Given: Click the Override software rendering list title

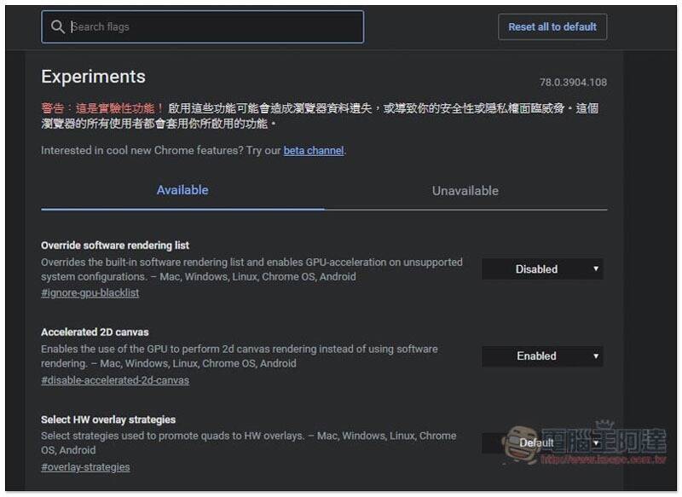Looking at the screenshot, I should click(x=115, y=246).
